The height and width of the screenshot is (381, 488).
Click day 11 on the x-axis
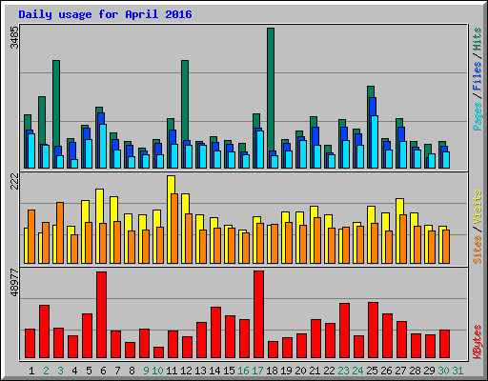click(x=172, y=371)
